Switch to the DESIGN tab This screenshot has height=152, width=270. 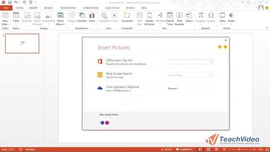point(48,8)
